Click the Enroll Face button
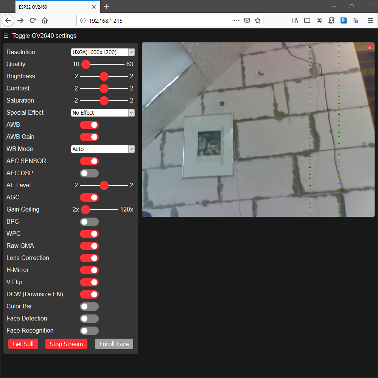Viewport: 378px width, 378px height. click(114, 344)
